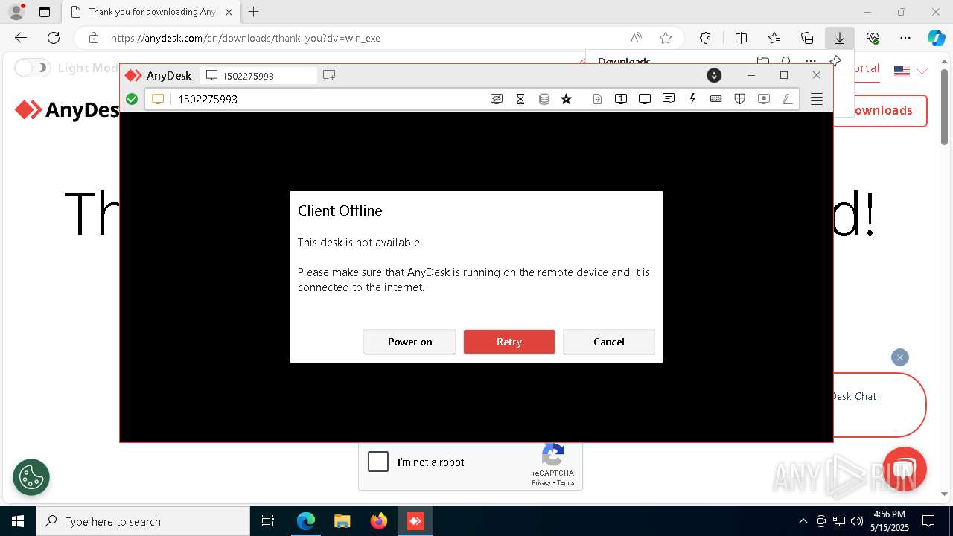
Task: Show hidden system tray icons chevron
Action: tap(803, 521)
